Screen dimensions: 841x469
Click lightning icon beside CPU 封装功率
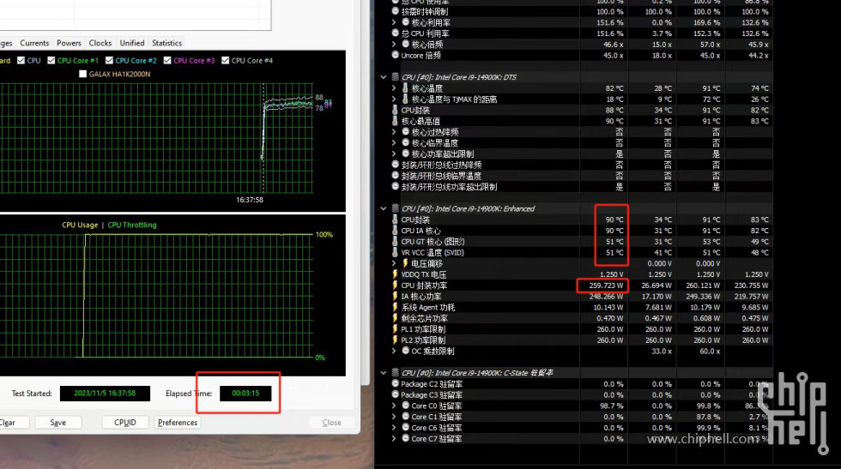(396, 286)
